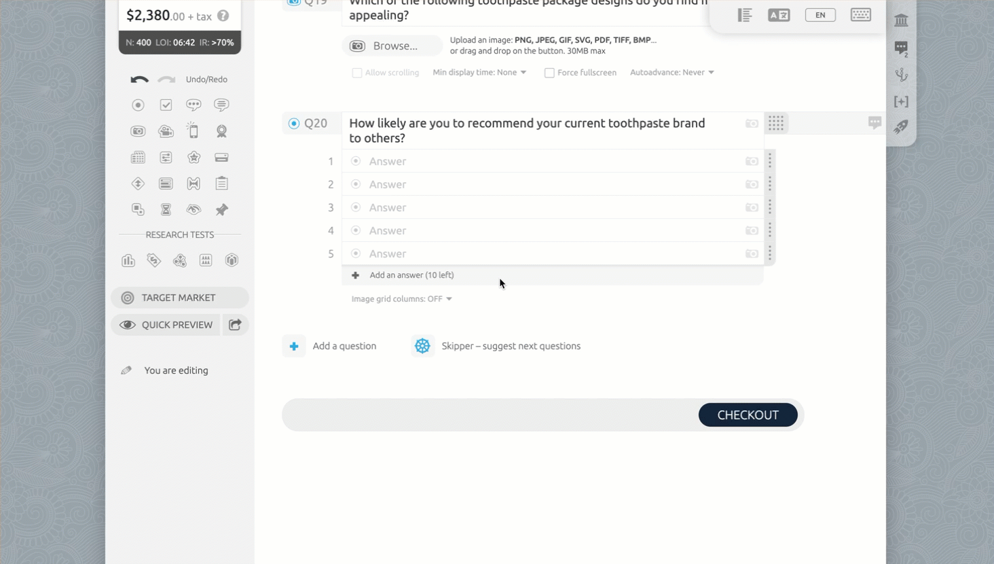The height and width of the screenshot is (564, 994).
Task: Enable the Allow scrolling checkbox
Action: (357, 73)
